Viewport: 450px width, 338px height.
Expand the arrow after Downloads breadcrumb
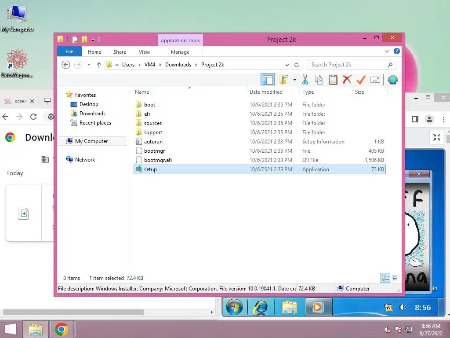(x=196, y=65)
